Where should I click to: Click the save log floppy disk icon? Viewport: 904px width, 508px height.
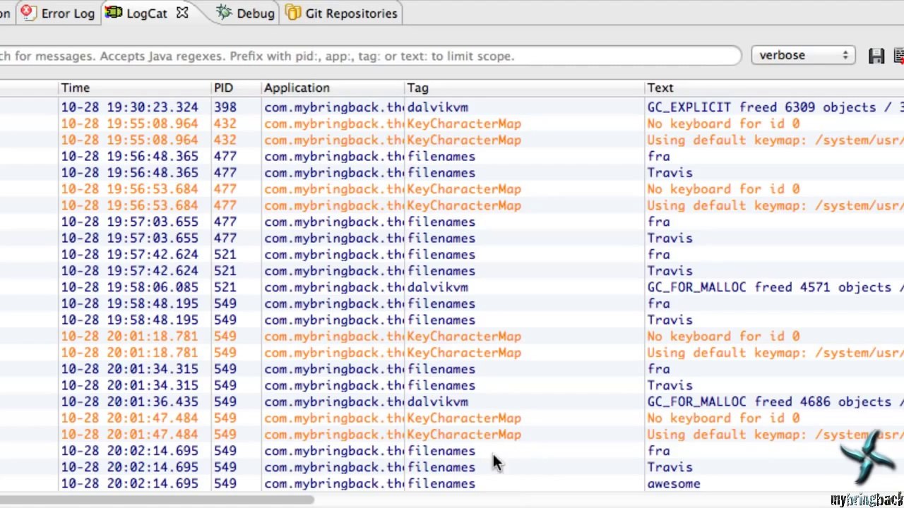tap(876, 56)
